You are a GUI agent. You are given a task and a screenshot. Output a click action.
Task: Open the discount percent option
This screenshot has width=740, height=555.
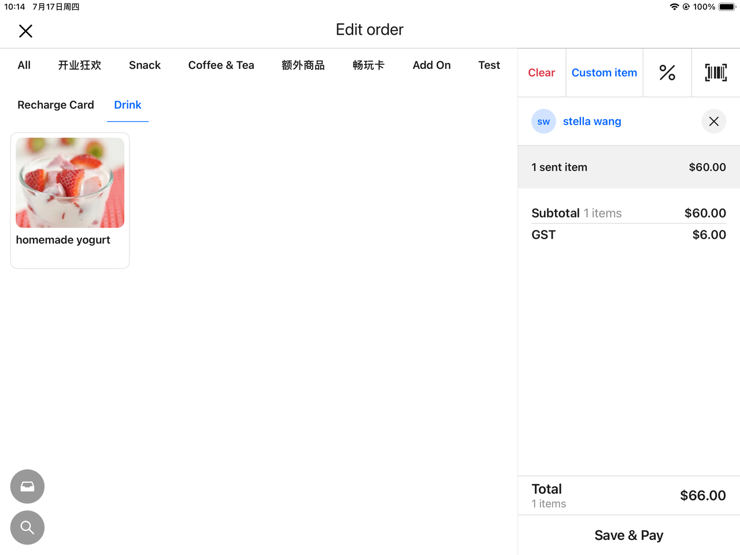[x=667, y=73]
